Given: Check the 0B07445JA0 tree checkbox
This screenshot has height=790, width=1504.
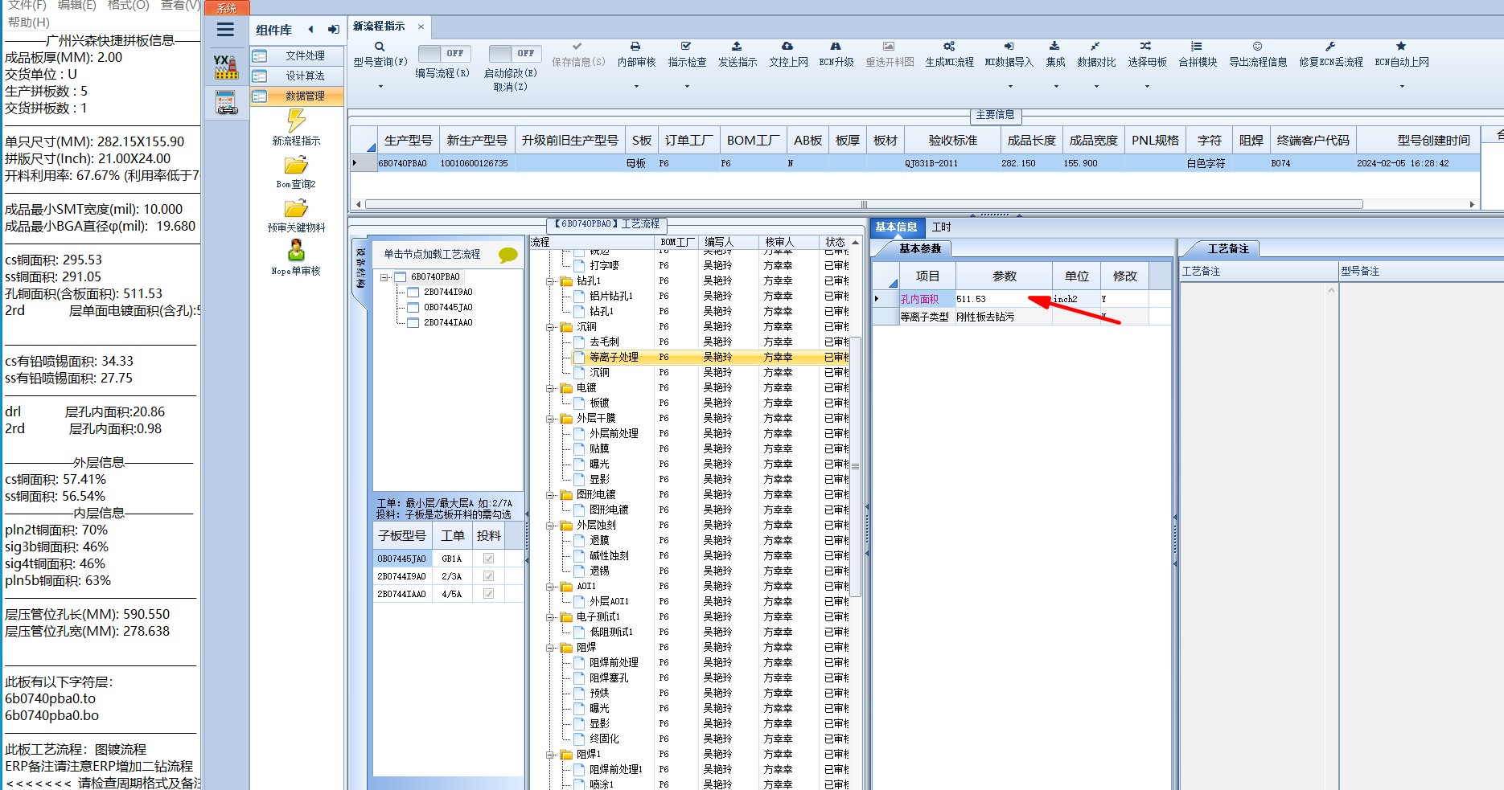Looking at the screenshot, I should 413,307.
